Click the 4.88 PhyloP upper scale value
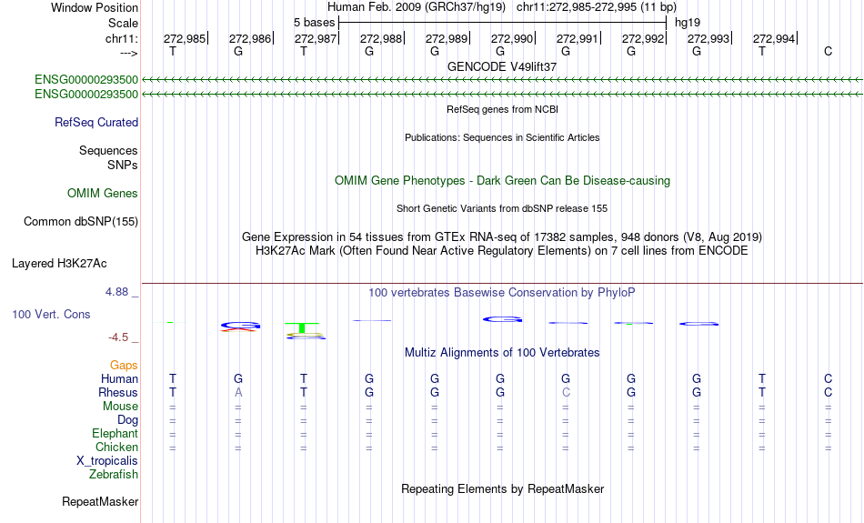Image resolution: width=864 pixels, height=523 pixels. (116, 292)
